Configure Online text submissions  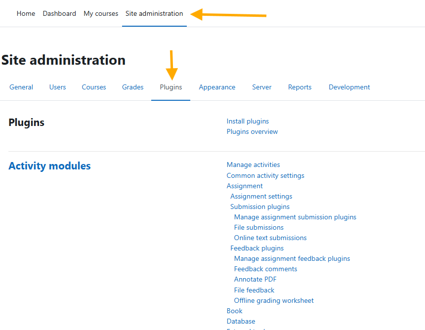(x=270, y=238)
